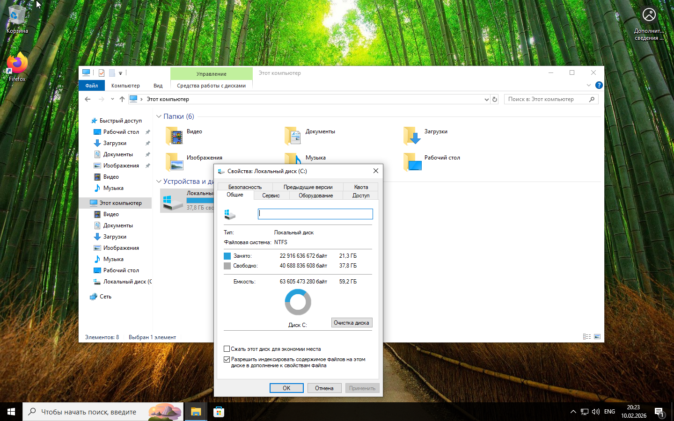The height and width of the screenshot is (421, 674).
Task: Switch to large icons view layout
Action: [597, 337]
